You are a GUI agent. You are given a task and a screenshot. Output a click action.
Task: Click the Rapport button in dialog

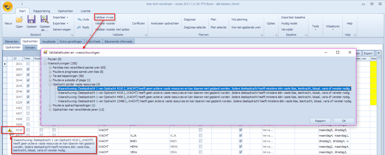coord(320,121)
